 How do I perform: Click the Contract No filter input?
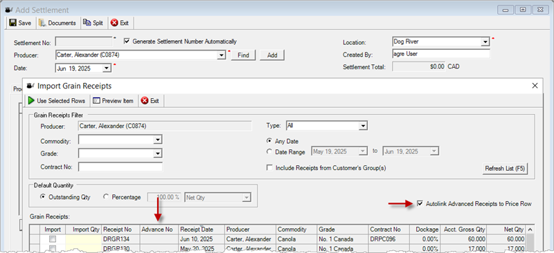click(120, 167)
